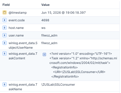Image resolution: width=121 pixels, height=93 pixels.
Task: Click the keyword icon beside user.name
Action: pos(5,35)
